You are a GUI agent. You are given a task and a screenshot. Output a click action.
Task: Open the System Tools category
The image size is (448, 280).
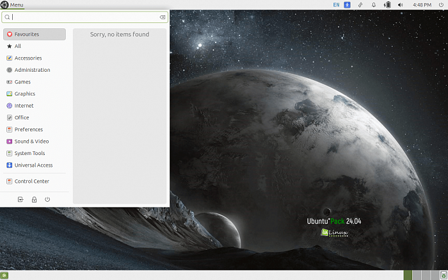pyautogui.click(x=35, y=153)
